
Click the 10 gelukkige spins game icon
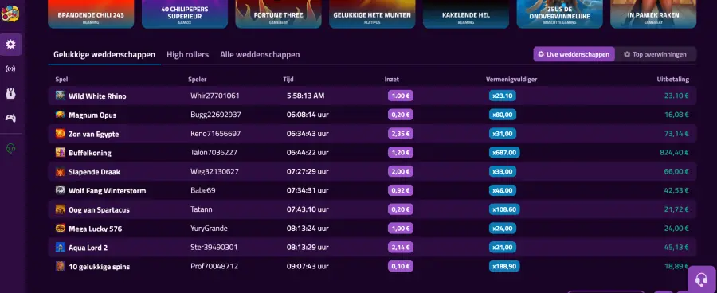tap(61, 266)
